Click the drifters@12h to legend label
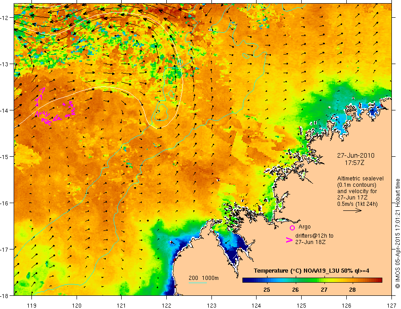This screenshot has width=401, height=309. tap(314, 235)
